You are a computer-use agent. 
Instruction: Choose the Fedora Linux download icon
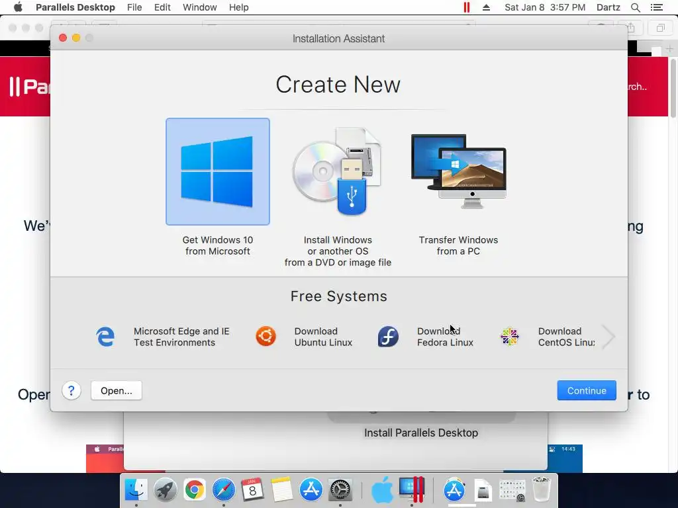click(388, 337)
